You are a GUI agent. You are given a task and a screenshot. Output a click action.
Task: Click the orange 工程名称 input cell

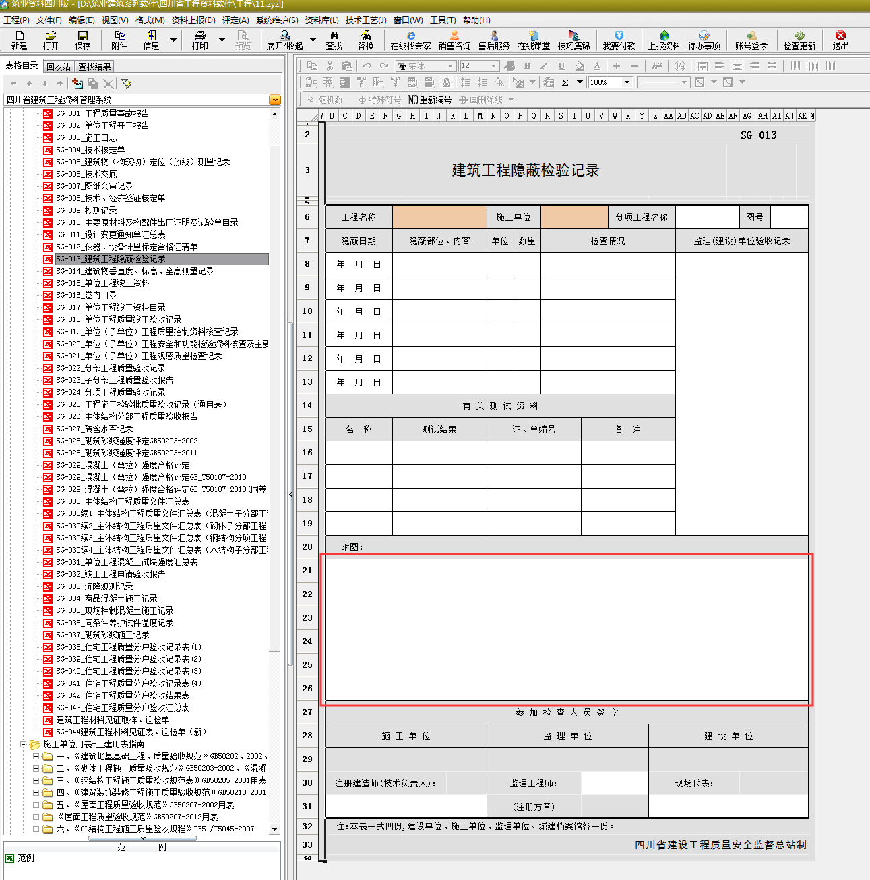pos(439,217)
